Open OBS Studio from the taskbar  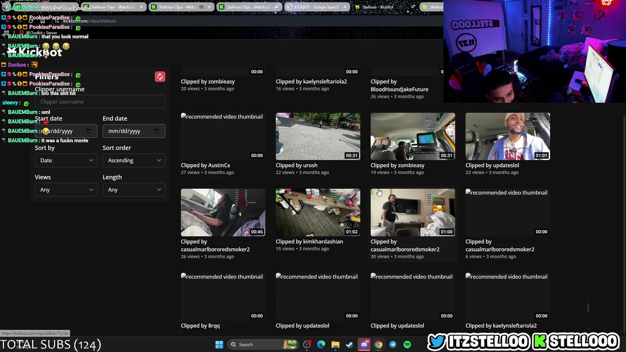[307, 345]
